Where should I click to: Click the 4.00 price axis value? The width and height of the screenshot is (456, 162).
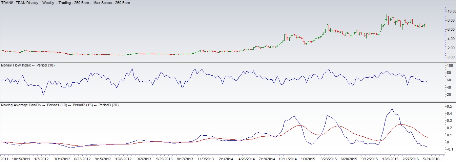pyautogui.click(x=451, y=39)
